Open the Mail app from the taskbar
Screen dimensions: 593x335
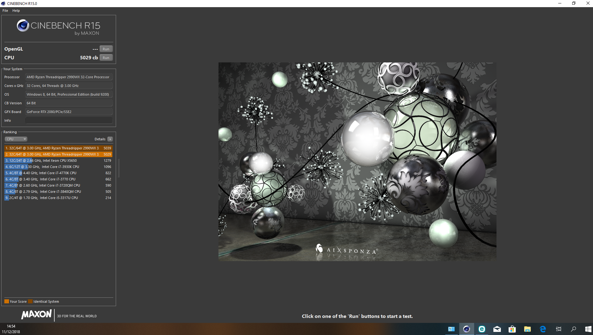click(497, 329)
